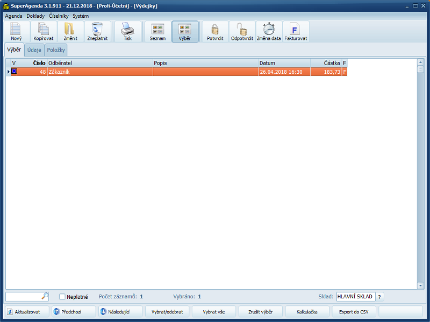The height and width of the screenshot is (322, 430).
Task: Sort by the Číslo column header
Action: pyautogui.click(x=32, y=63)
